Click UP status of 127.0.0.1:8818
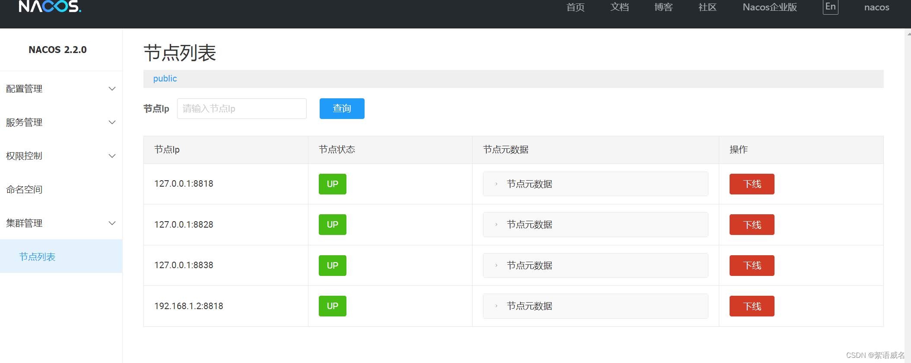 click(333, 184)
